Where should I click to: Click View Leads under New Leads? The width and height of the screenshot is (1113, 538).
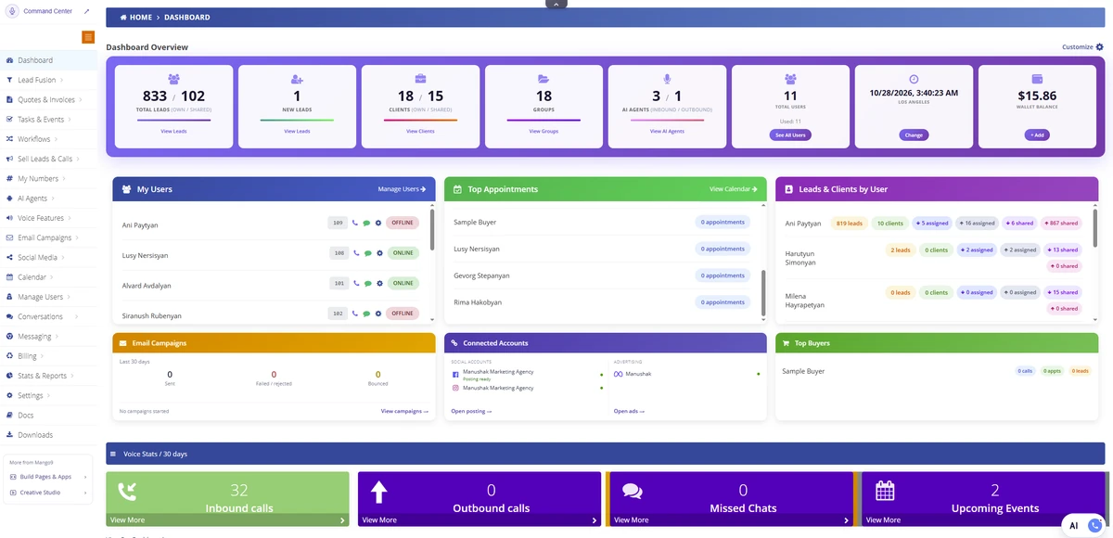[297, 132]
